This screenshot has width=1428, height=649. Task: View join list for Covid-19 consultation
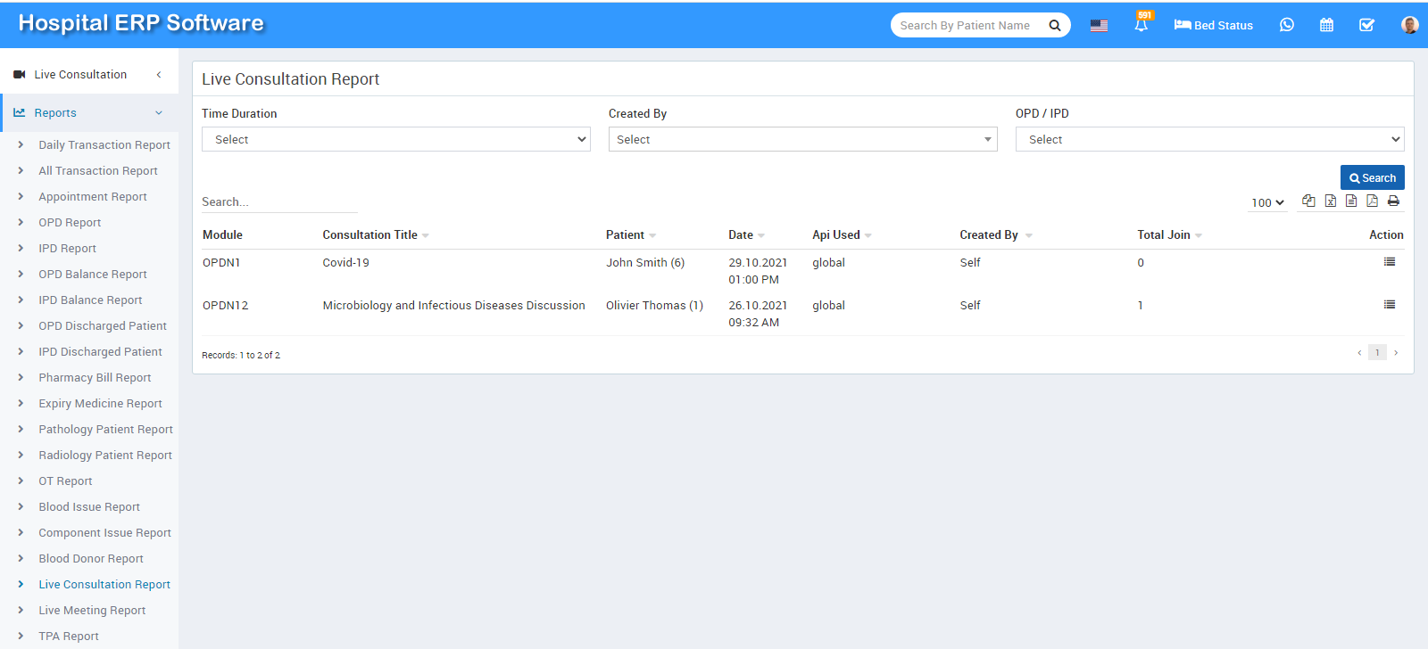pos(1389,262)
